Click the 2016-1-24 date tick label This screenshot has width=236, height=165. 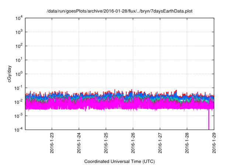coord(79,143)
